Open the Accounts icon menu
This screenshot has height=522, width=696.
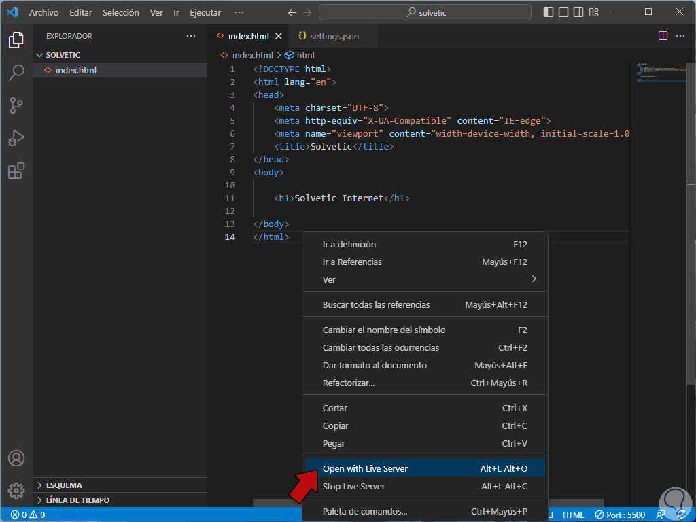[16, 458]
